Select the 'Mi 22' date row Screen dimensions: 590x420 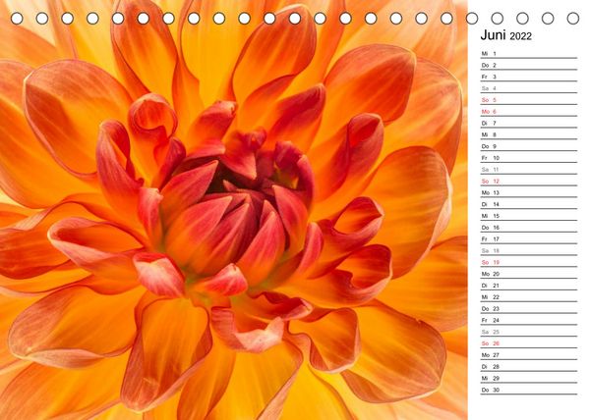529,297
